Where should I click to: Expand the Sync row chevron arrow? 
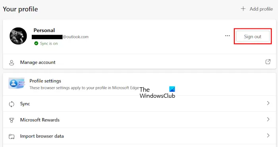tap(268, 103)
